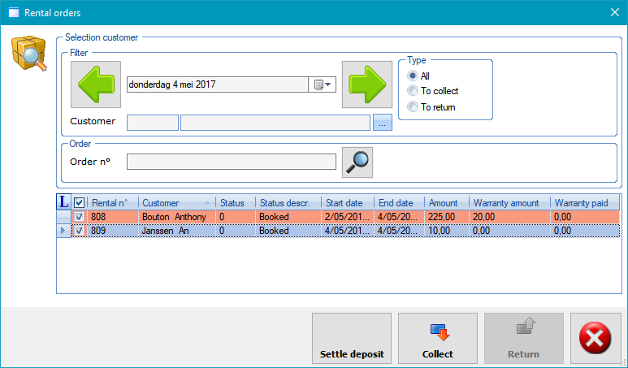
Task: Click the window icon in title bar
Action: click(x=13, y=13)
